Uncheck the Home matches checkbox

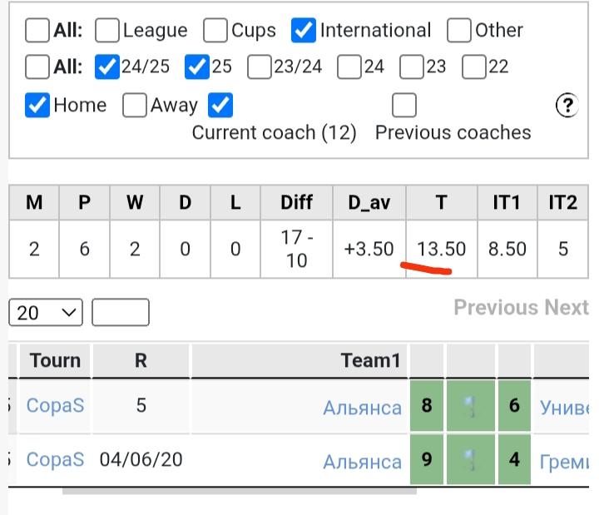[37, 106]
